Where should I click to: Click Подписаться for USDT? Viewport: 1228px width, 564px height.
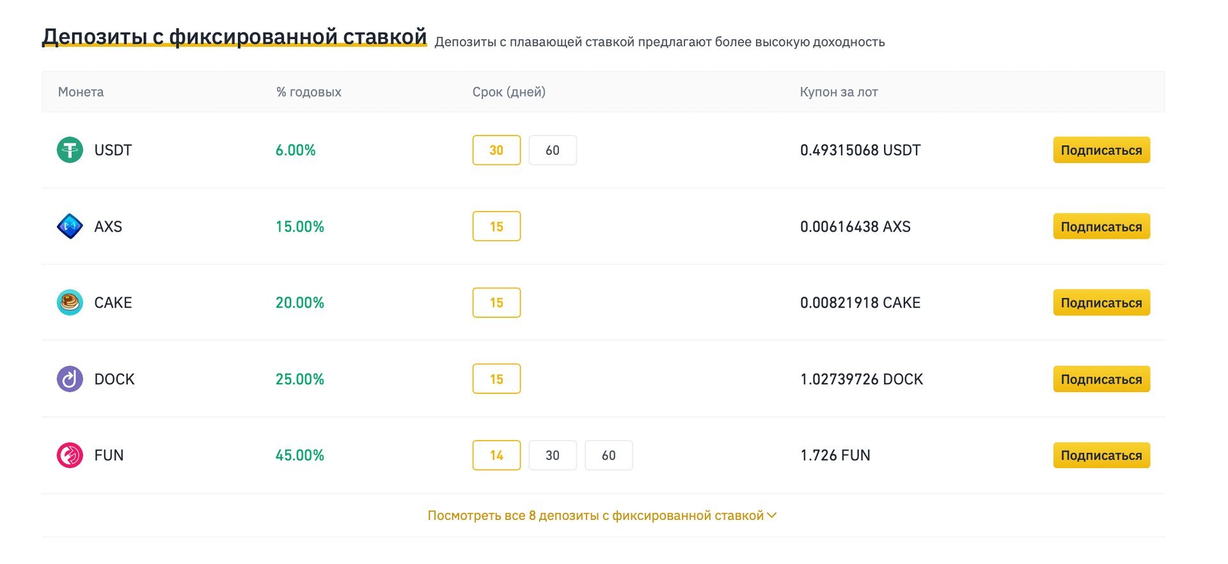coord(1101,150)
